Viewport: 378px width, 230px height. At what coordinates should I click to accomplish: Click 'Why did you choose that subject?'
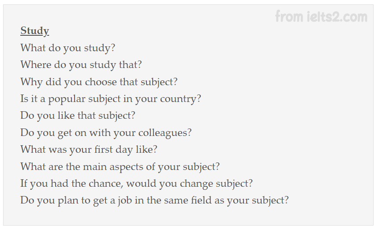(99, 82)
